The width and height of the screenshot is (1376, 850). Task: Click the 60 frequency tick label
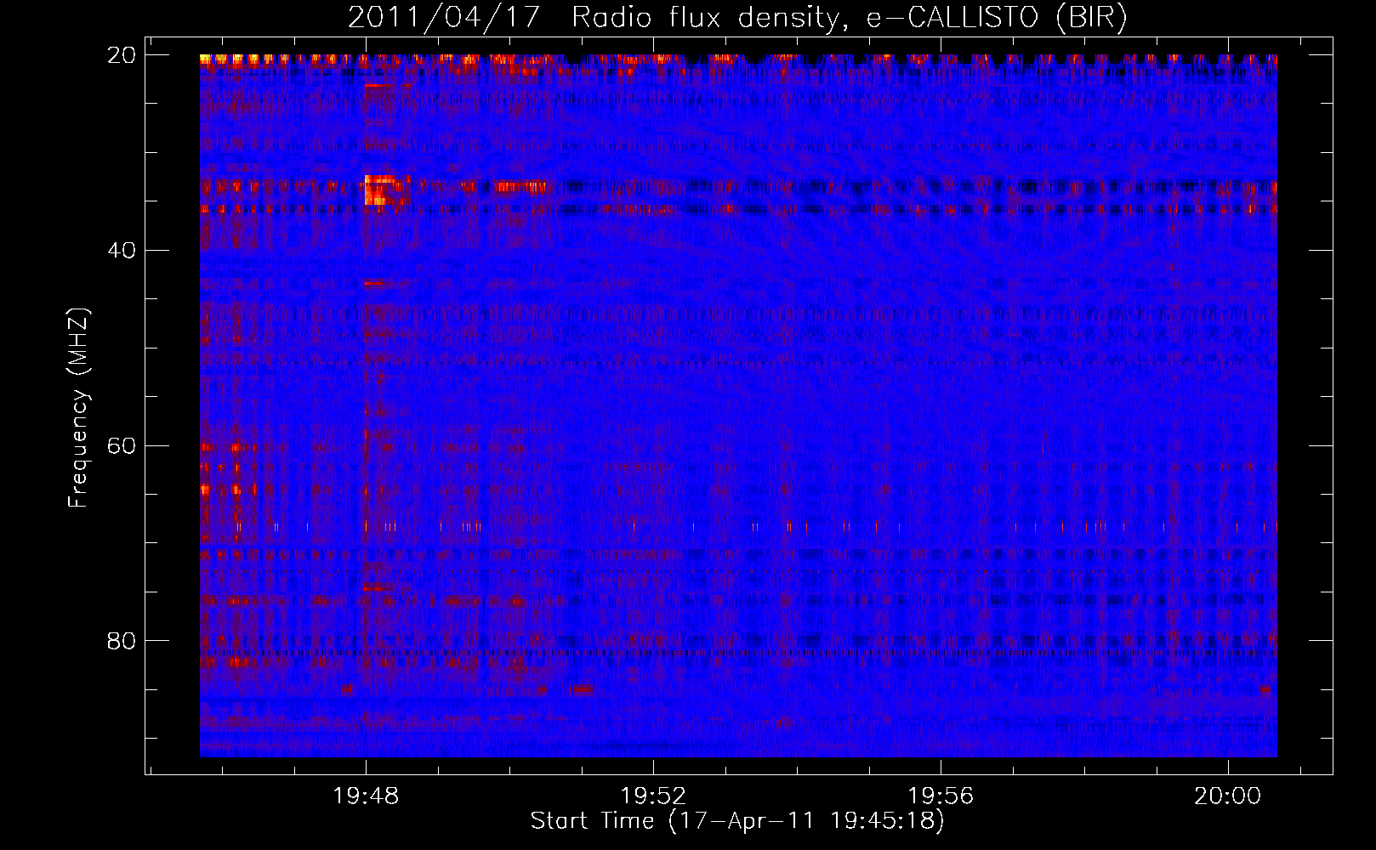pos(122,446)
